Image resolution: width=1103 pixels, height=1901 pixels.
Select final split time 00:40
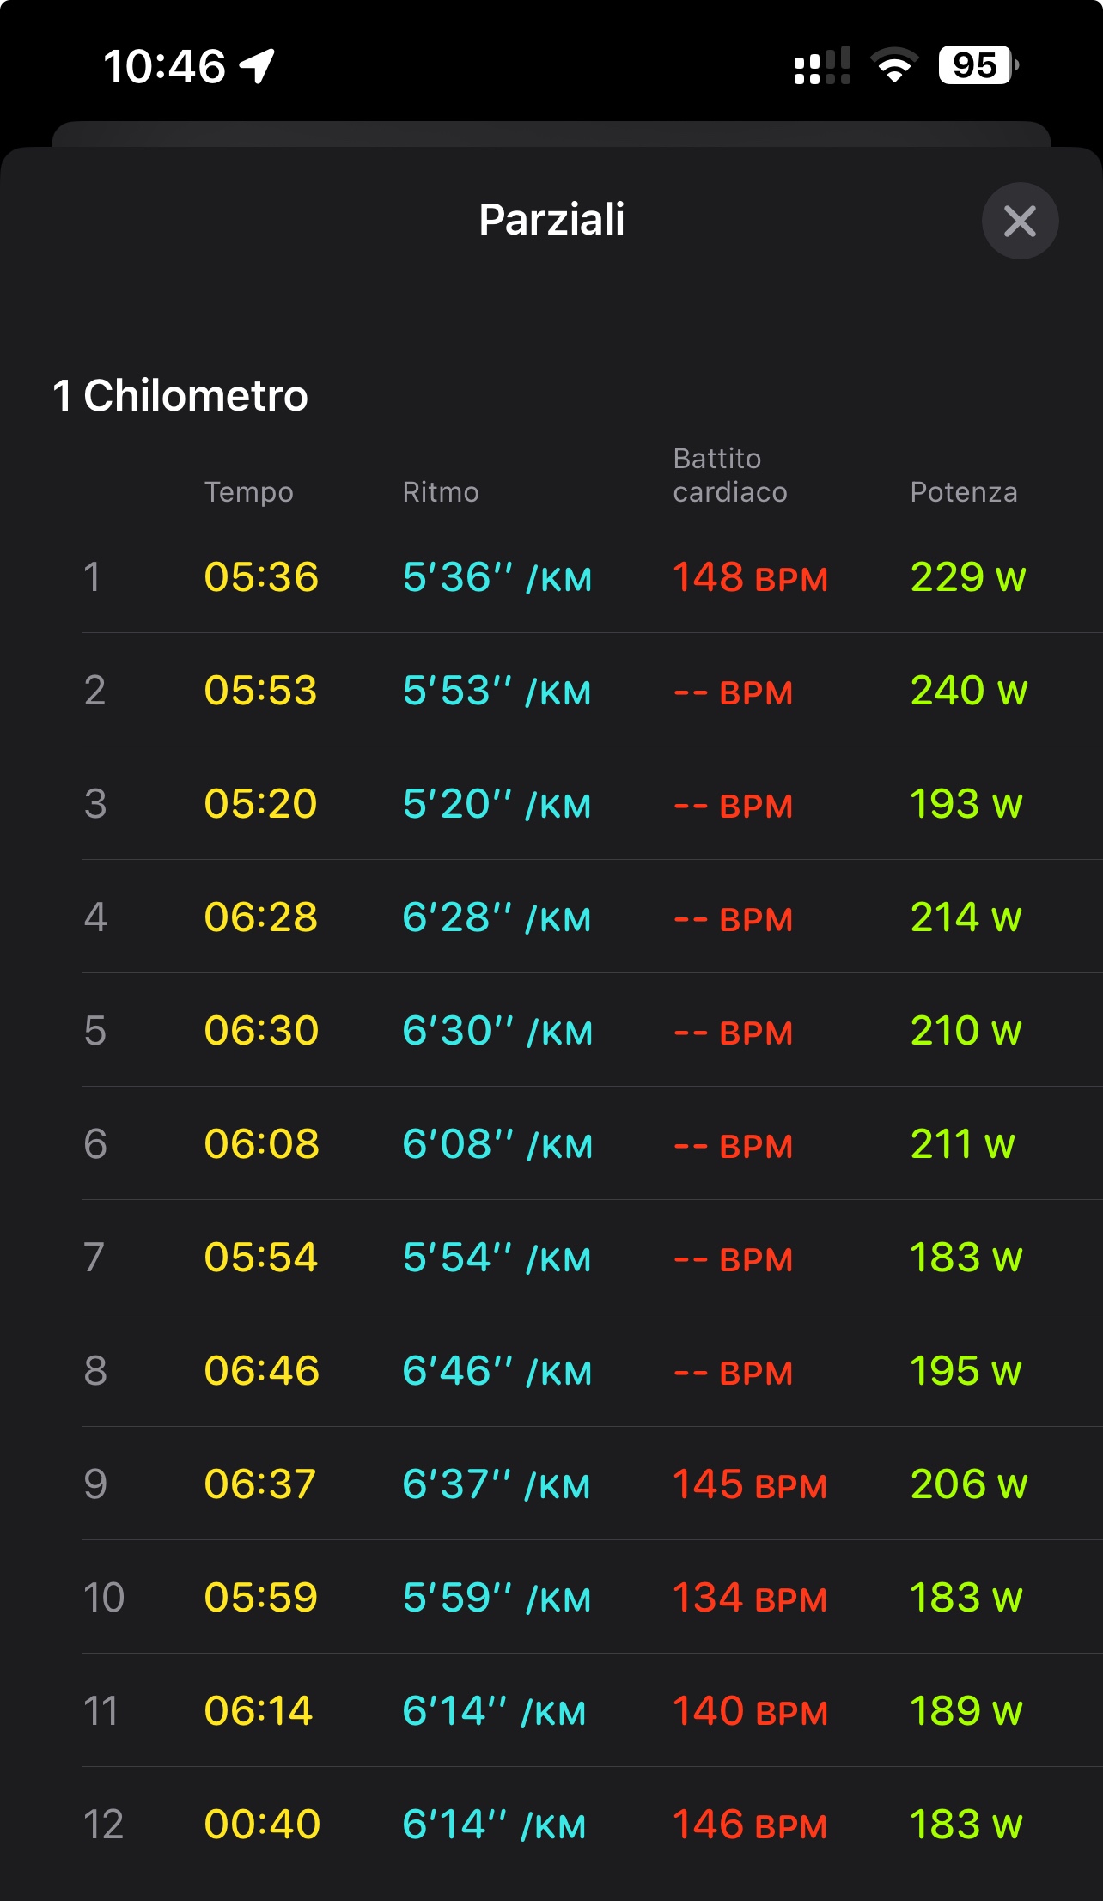coord(261,1825)
